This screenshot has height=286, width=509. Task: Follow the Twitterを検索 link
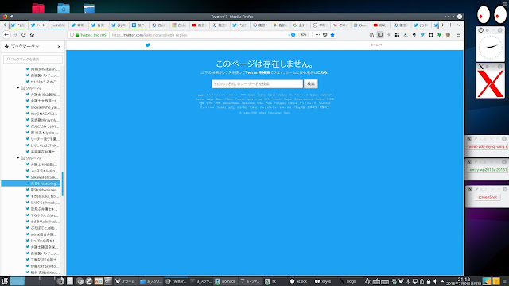pyautogui.click(x=258, y=72)
